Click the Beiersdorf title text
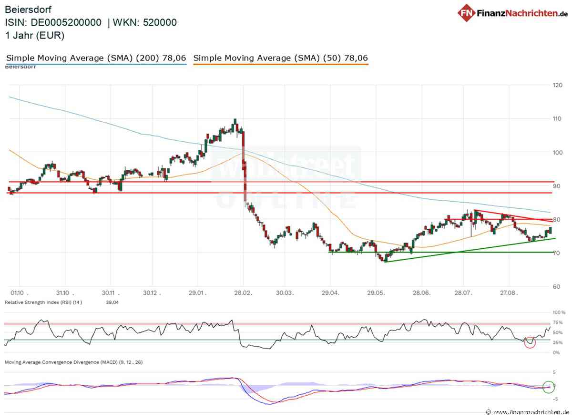This screenshot has height=419, width=572. [29, 9]
